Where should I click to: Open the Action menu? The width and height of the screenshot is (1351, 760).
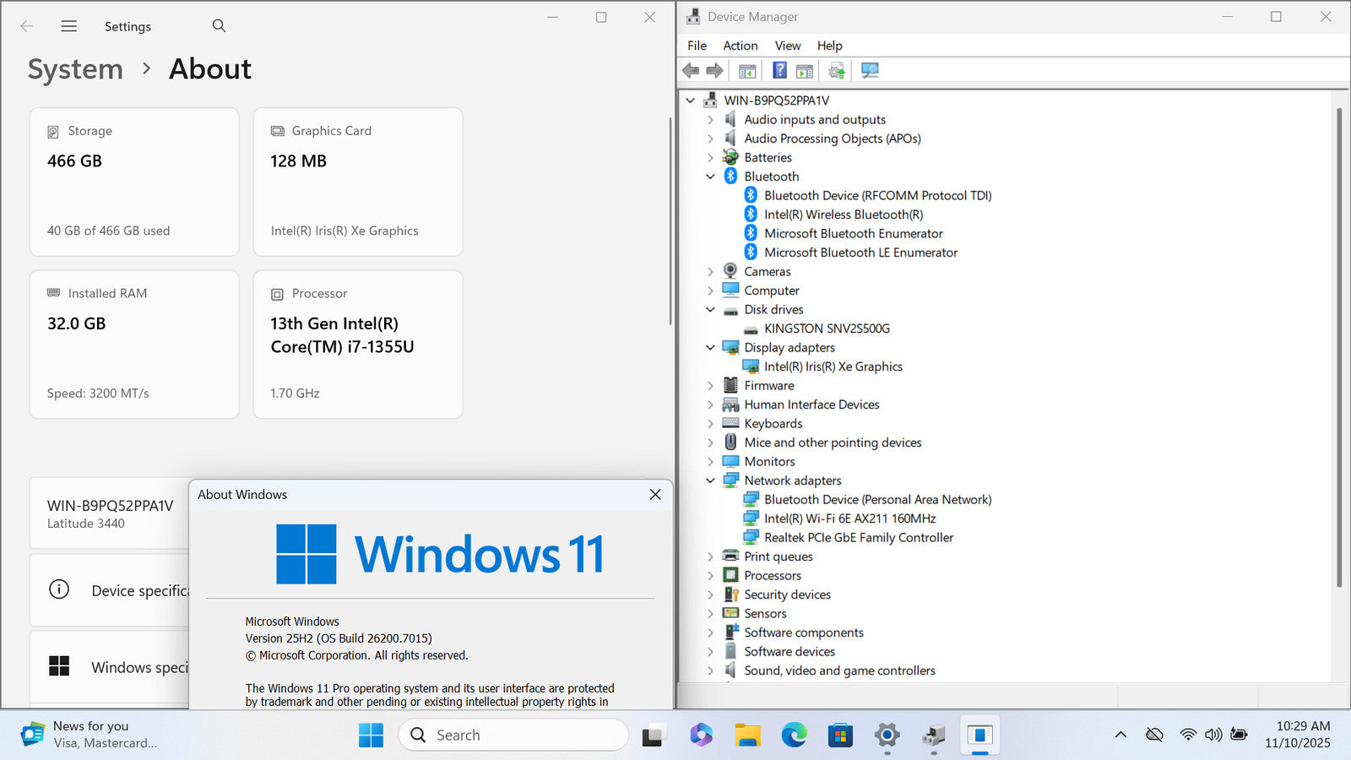pyautogui.click(x=740, y=46)
